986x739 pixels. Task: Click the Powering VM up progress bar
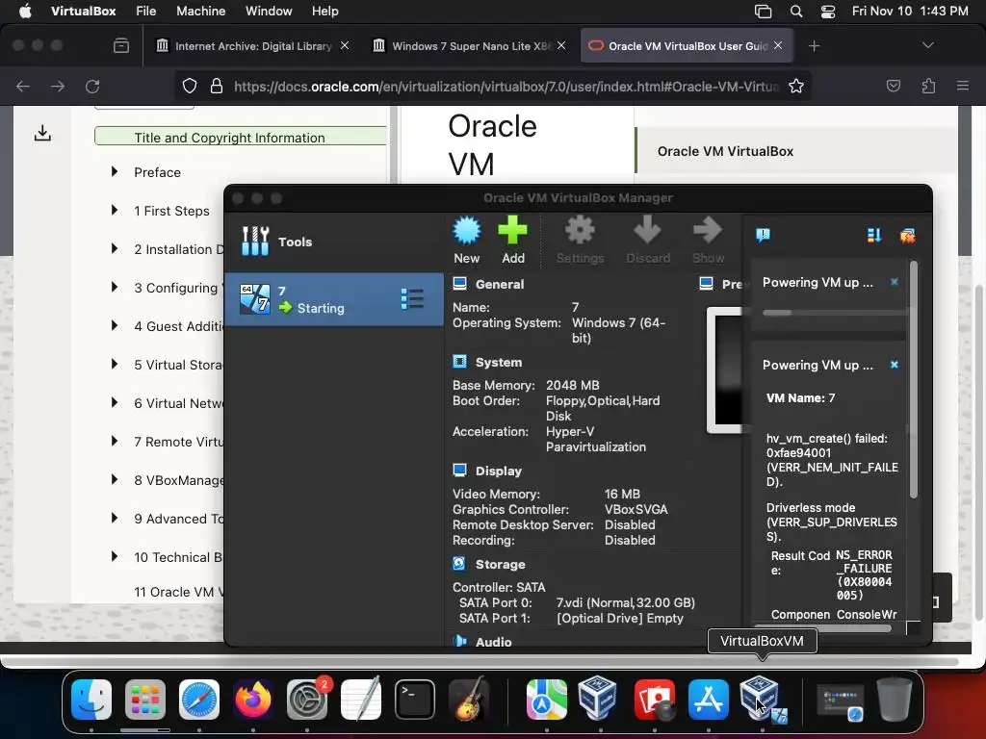click(834, 313)
